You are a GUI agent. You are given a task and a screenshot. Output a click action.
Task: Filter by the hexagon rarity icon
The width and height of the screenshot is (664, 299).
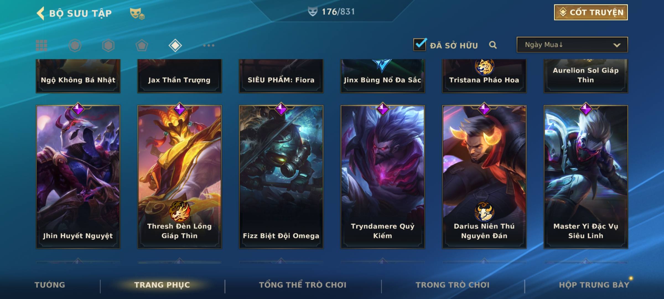(x=108, y=45)
